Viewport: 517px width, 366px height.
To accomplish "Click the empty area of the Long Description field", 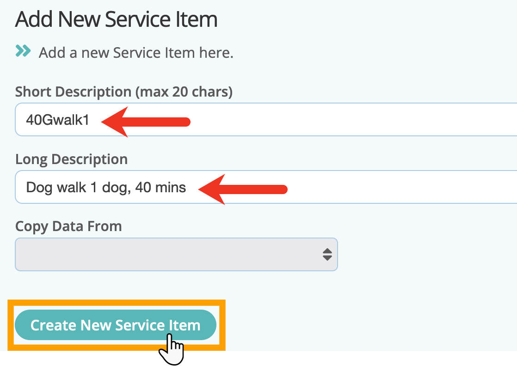I will 402,187.
